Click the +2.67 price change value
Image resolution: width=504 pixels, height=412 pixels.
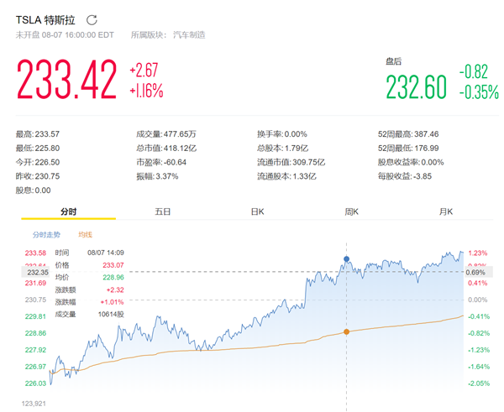tap(144, 70)
